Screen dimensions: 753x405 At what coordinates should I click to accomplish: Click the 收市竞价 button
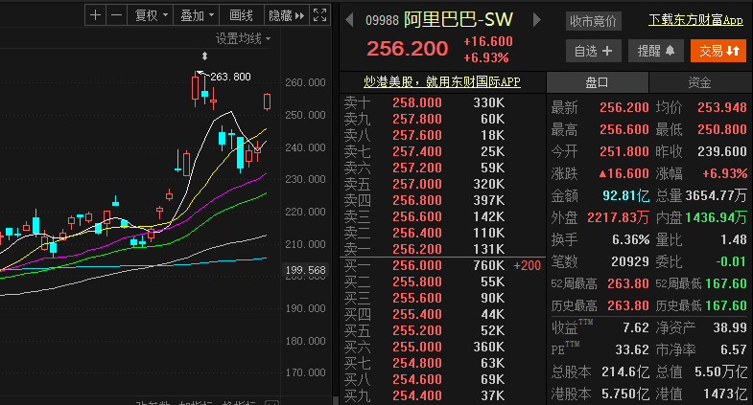(x=593, y=21)
